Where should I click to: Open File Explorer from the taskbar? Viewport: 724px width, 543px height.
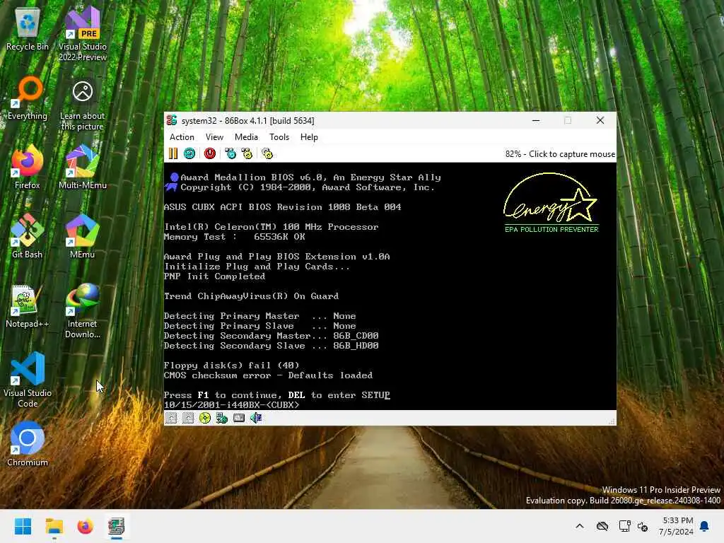coord(54,526)
